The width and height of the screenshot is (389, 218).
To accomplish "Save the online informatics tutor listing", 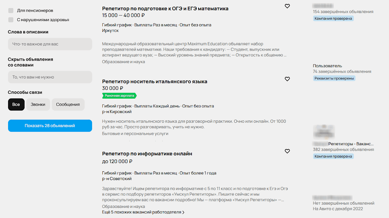I will pos(287,151).
